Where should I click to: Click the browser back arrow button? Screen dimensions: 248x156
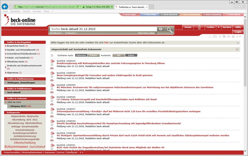click(x=5, y=6)
